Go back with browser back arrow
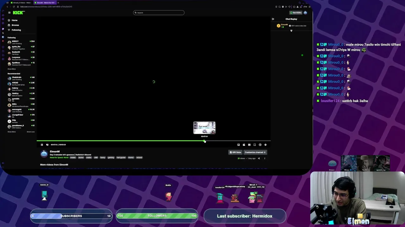The width and height of the screenshot is (405, 227). click(7, 7)
